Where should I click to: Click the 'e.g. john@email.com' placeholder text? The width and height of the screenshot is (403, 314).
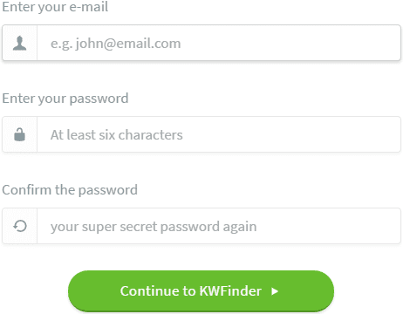[116, 44]
